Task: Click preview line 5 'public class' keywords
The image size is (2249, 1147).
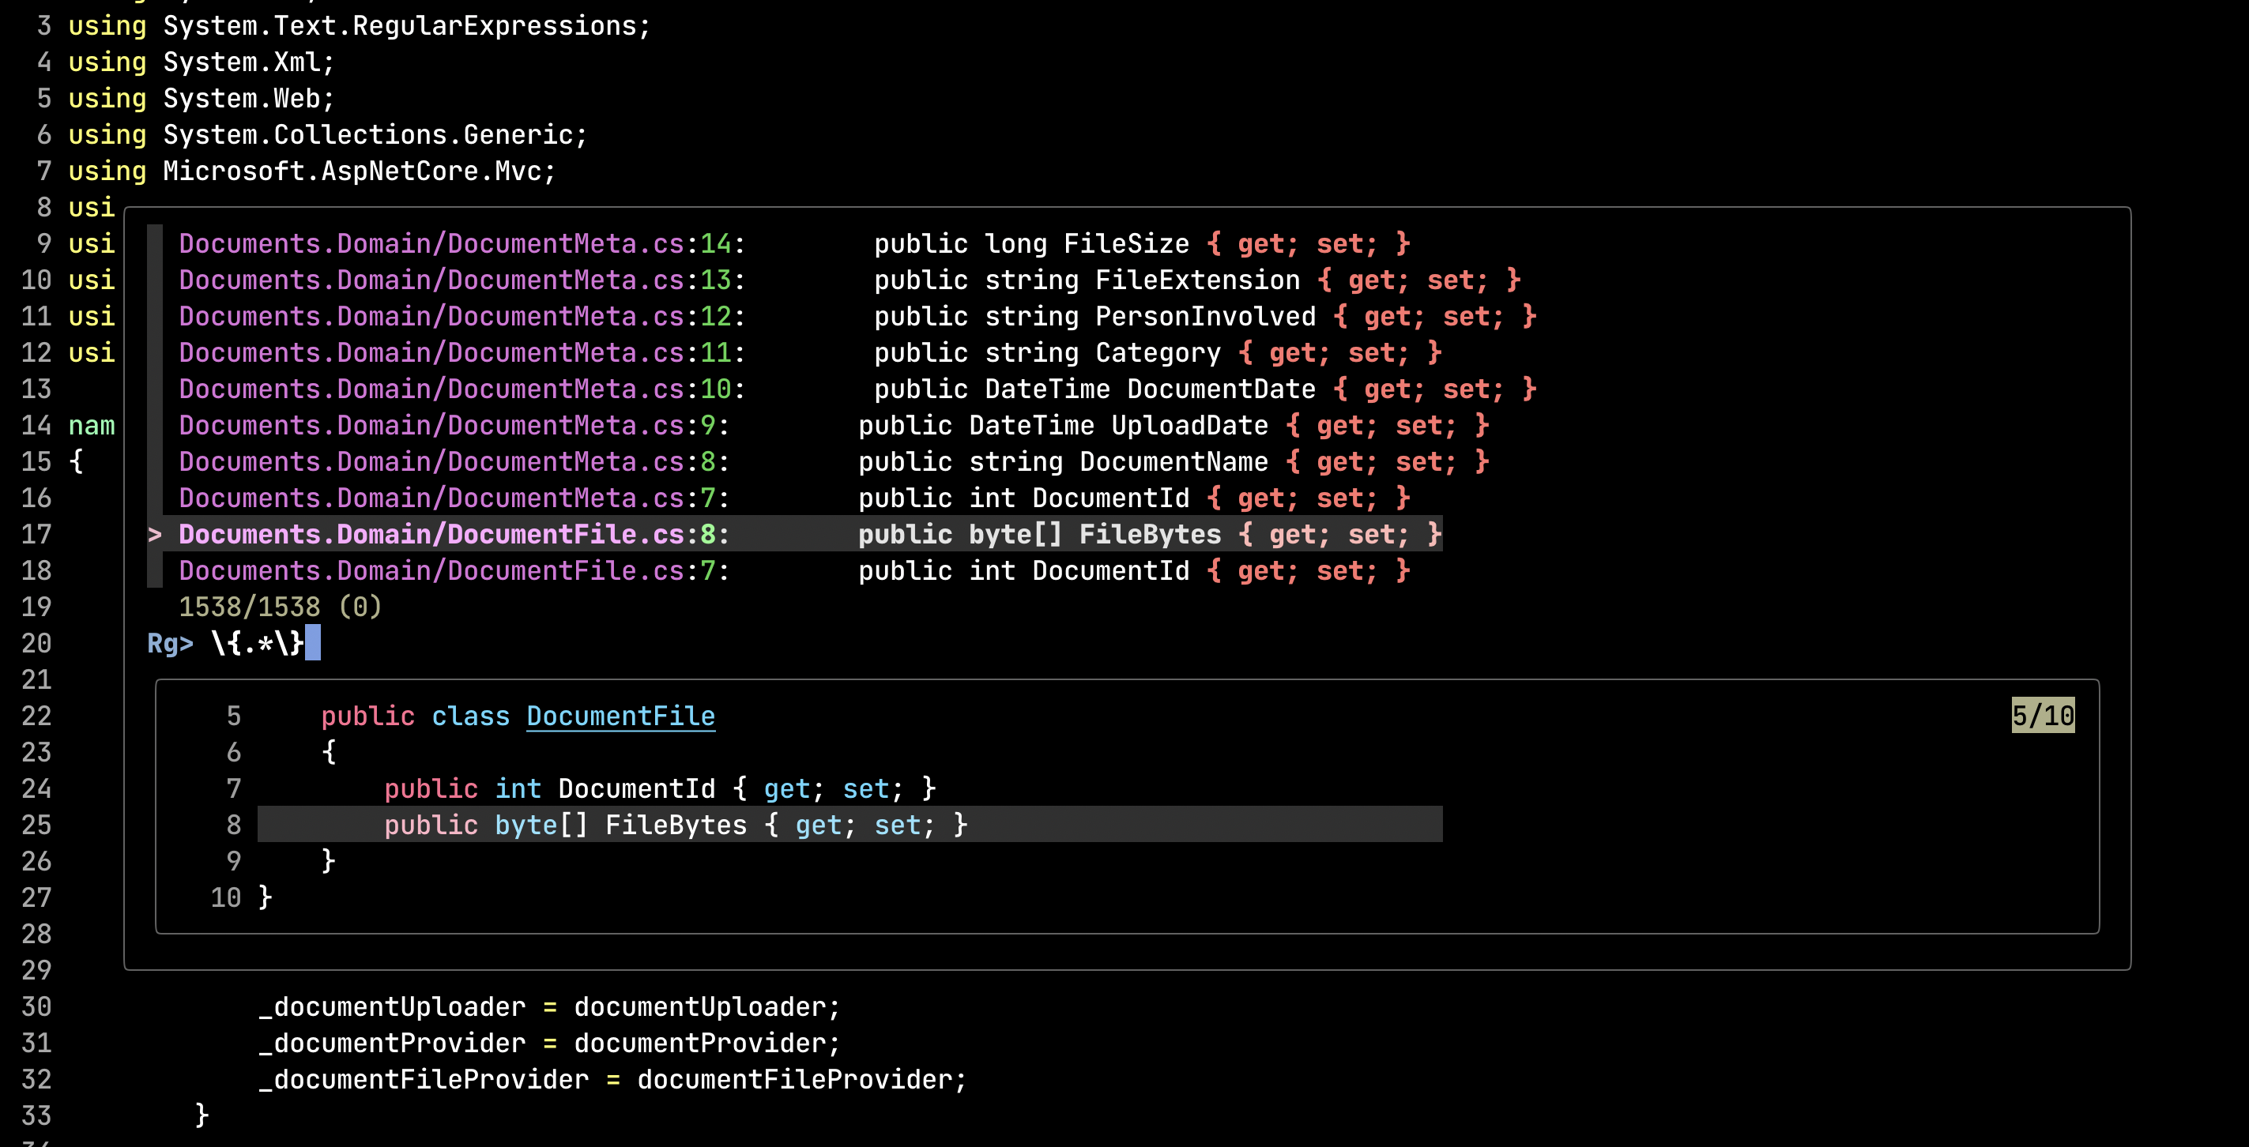Action: [416, 716]
